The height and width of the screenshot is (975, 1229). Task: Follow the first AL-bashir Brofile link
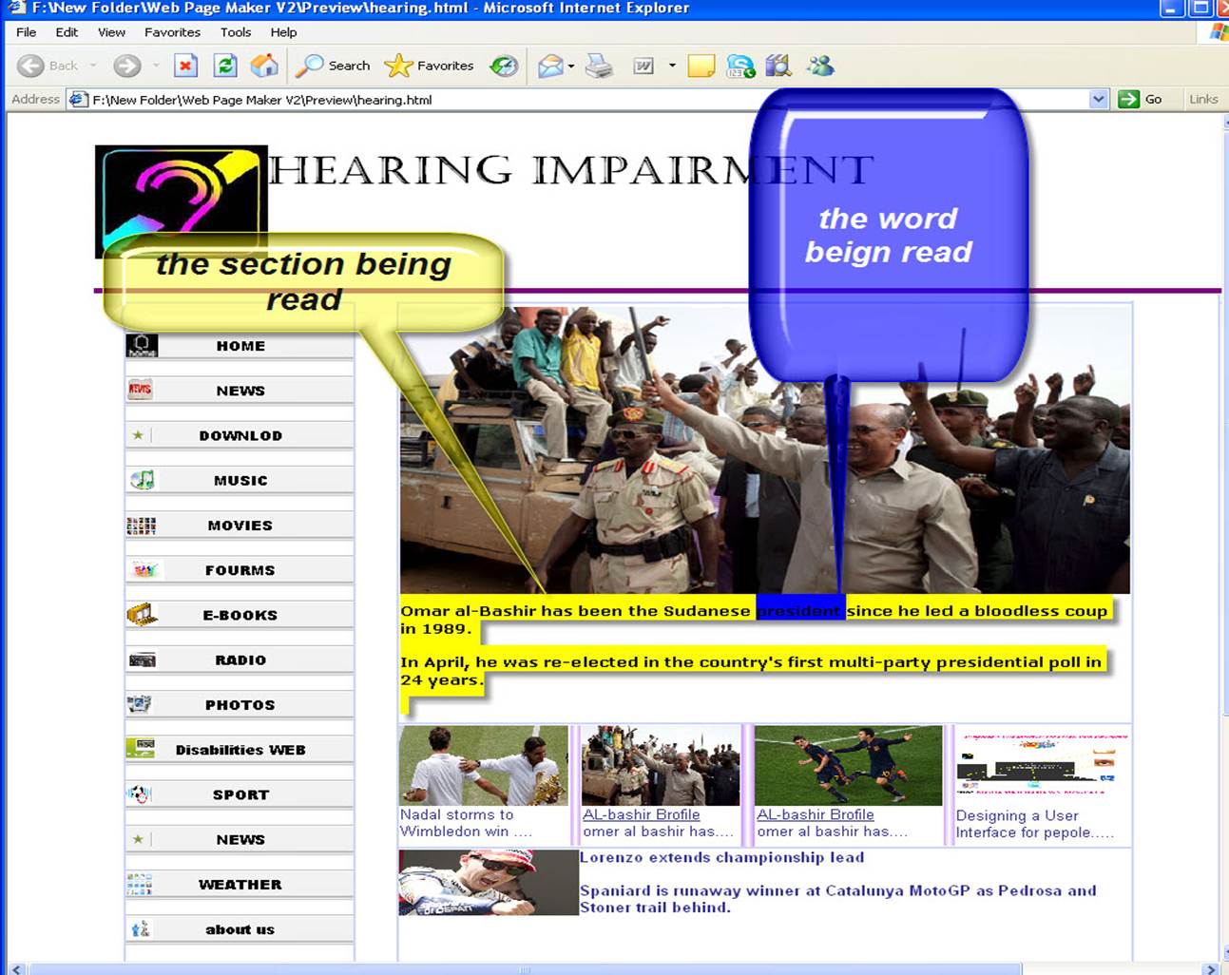click(641, 814)
